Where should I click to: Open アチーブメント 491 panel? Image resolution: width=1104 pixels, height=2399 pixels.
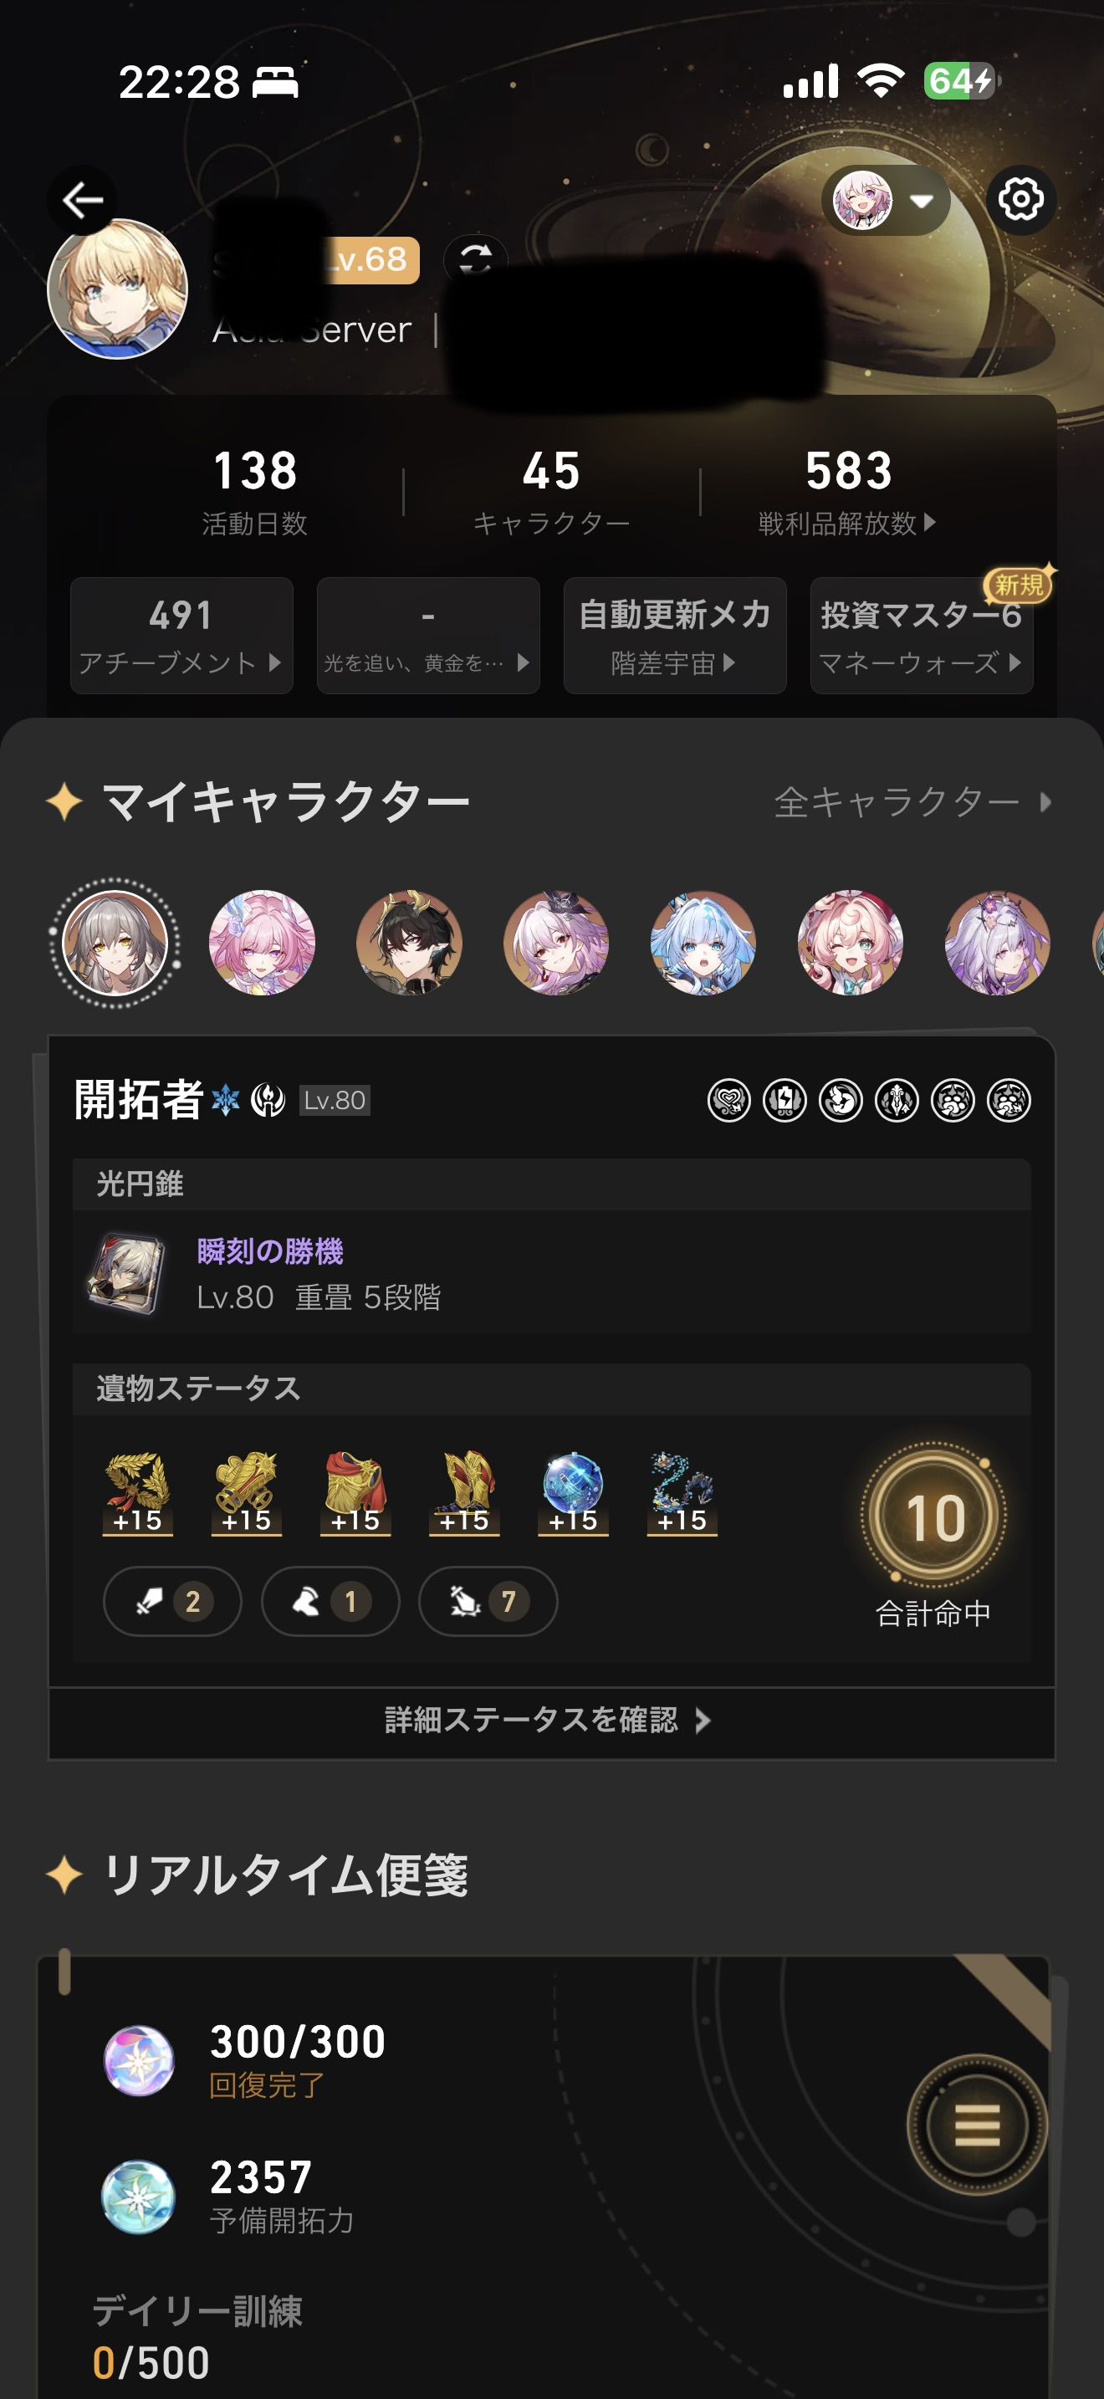point(181,635)
